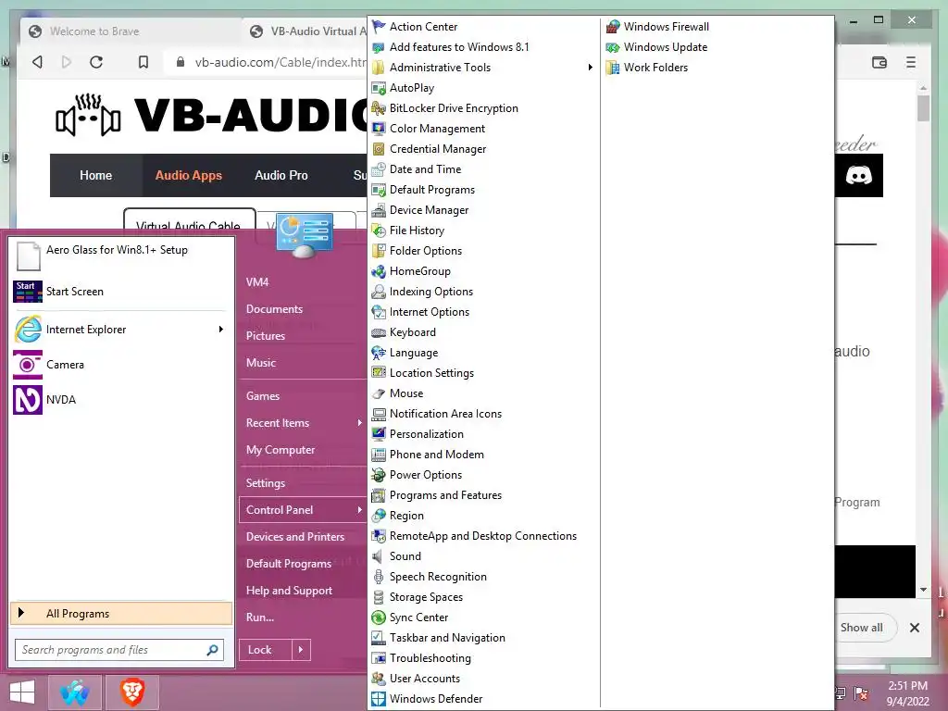Viewport: 948px width, 711px height.
Task: Dismiss the downloads bar with X
Action: (915, 628)
